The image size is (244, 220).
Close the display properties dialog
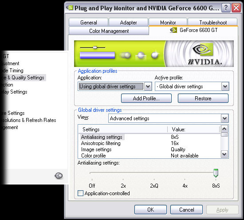pos(236,8)
